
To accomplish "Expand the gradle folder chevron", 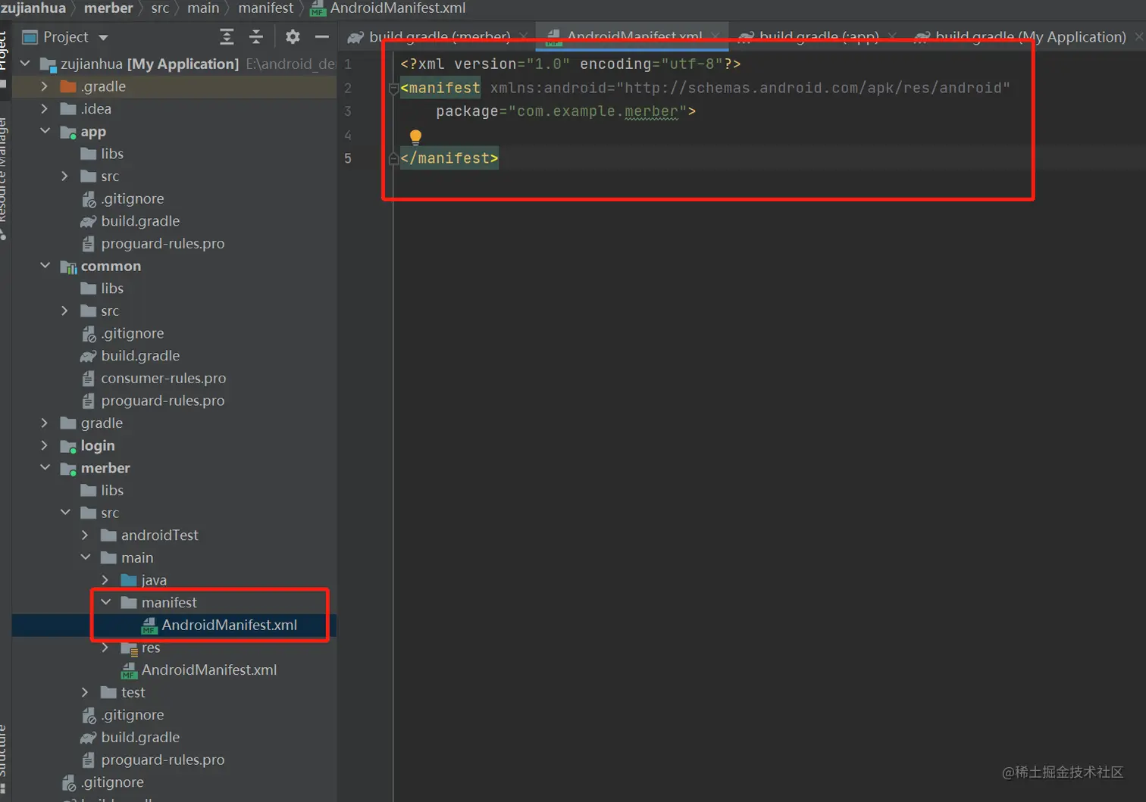I will [x=45, y=423].
